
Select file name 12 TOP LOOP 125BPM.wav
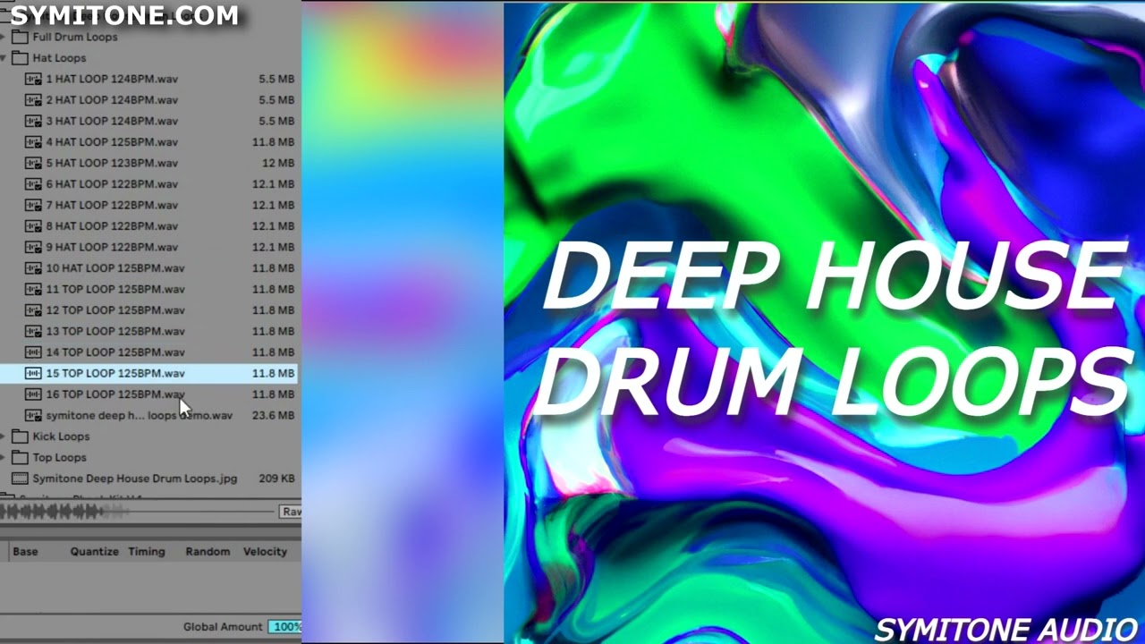pos(115,310)
